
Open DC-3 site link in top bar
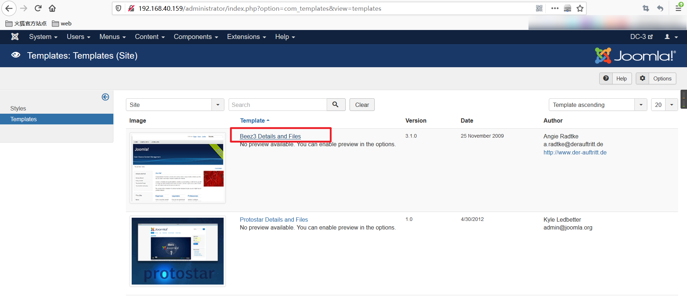641,37
